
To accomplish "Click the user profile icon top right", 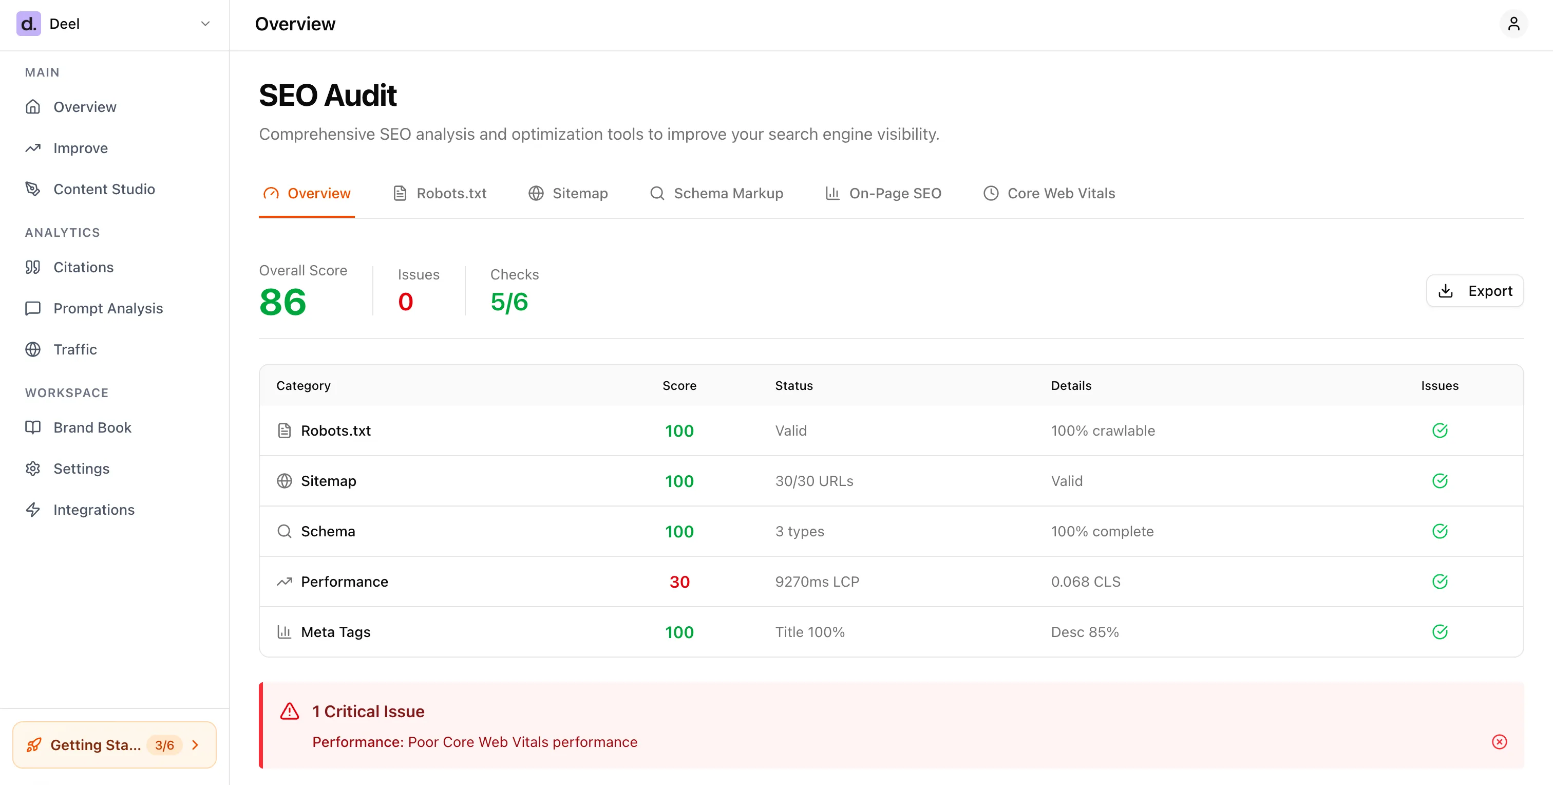I will [x=1514, y=24].
